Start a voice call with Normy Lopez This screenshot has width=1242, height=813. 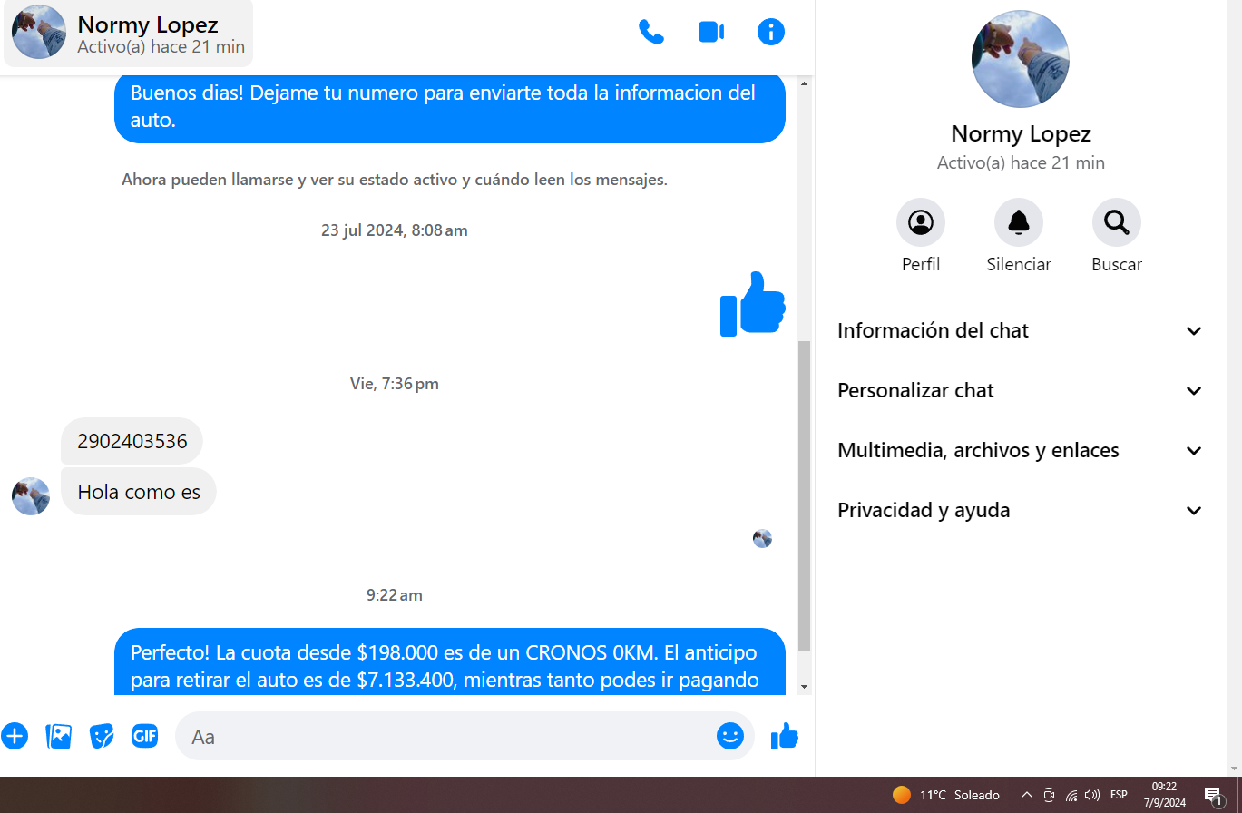tap(651, 33)
